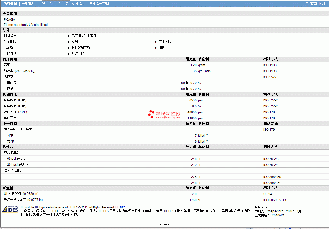Select the 264 psi heat deflection value 212
The height and width of the screenshot is (229, 329).
(194, 165)
